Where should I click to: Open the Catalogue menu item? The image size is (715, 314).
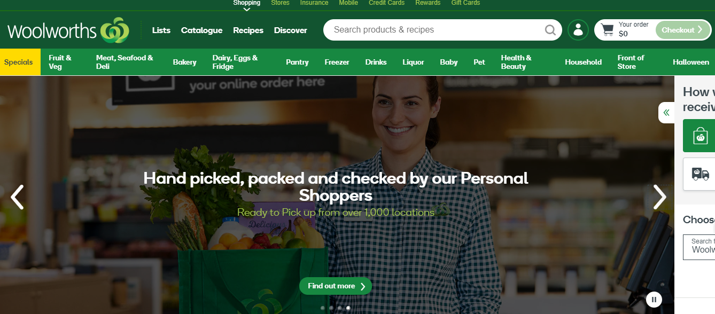point(201,30)
